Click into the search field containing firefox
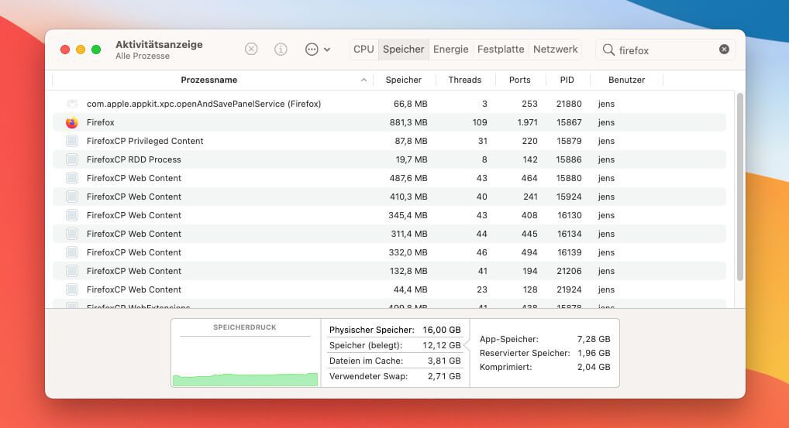Image resolution: width=789 pixels, height=428 pixels. [x=666, y=50]
